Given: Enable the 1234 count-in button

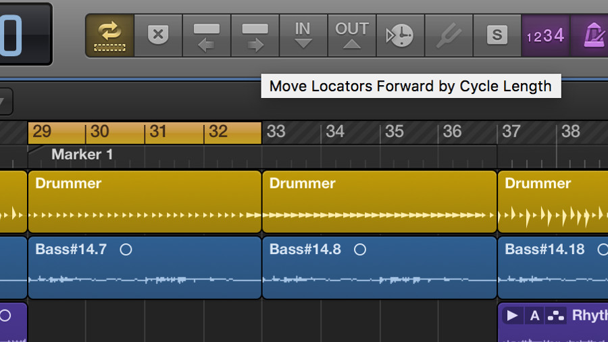Looking at the screenshot, I should (x=545, y=35).
